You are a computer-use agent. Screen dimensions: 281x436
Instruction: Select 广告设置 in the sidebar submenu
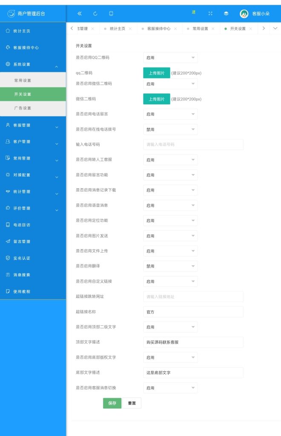23,108
